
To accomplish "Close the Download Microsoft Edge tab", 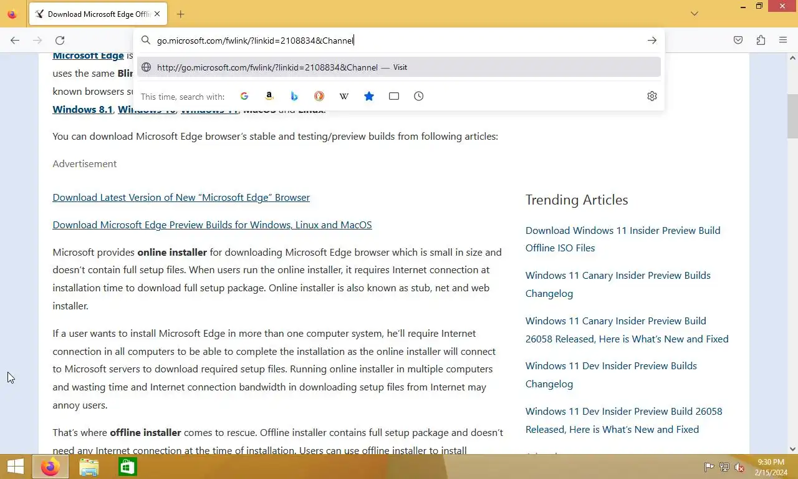I will click(157, 14).
